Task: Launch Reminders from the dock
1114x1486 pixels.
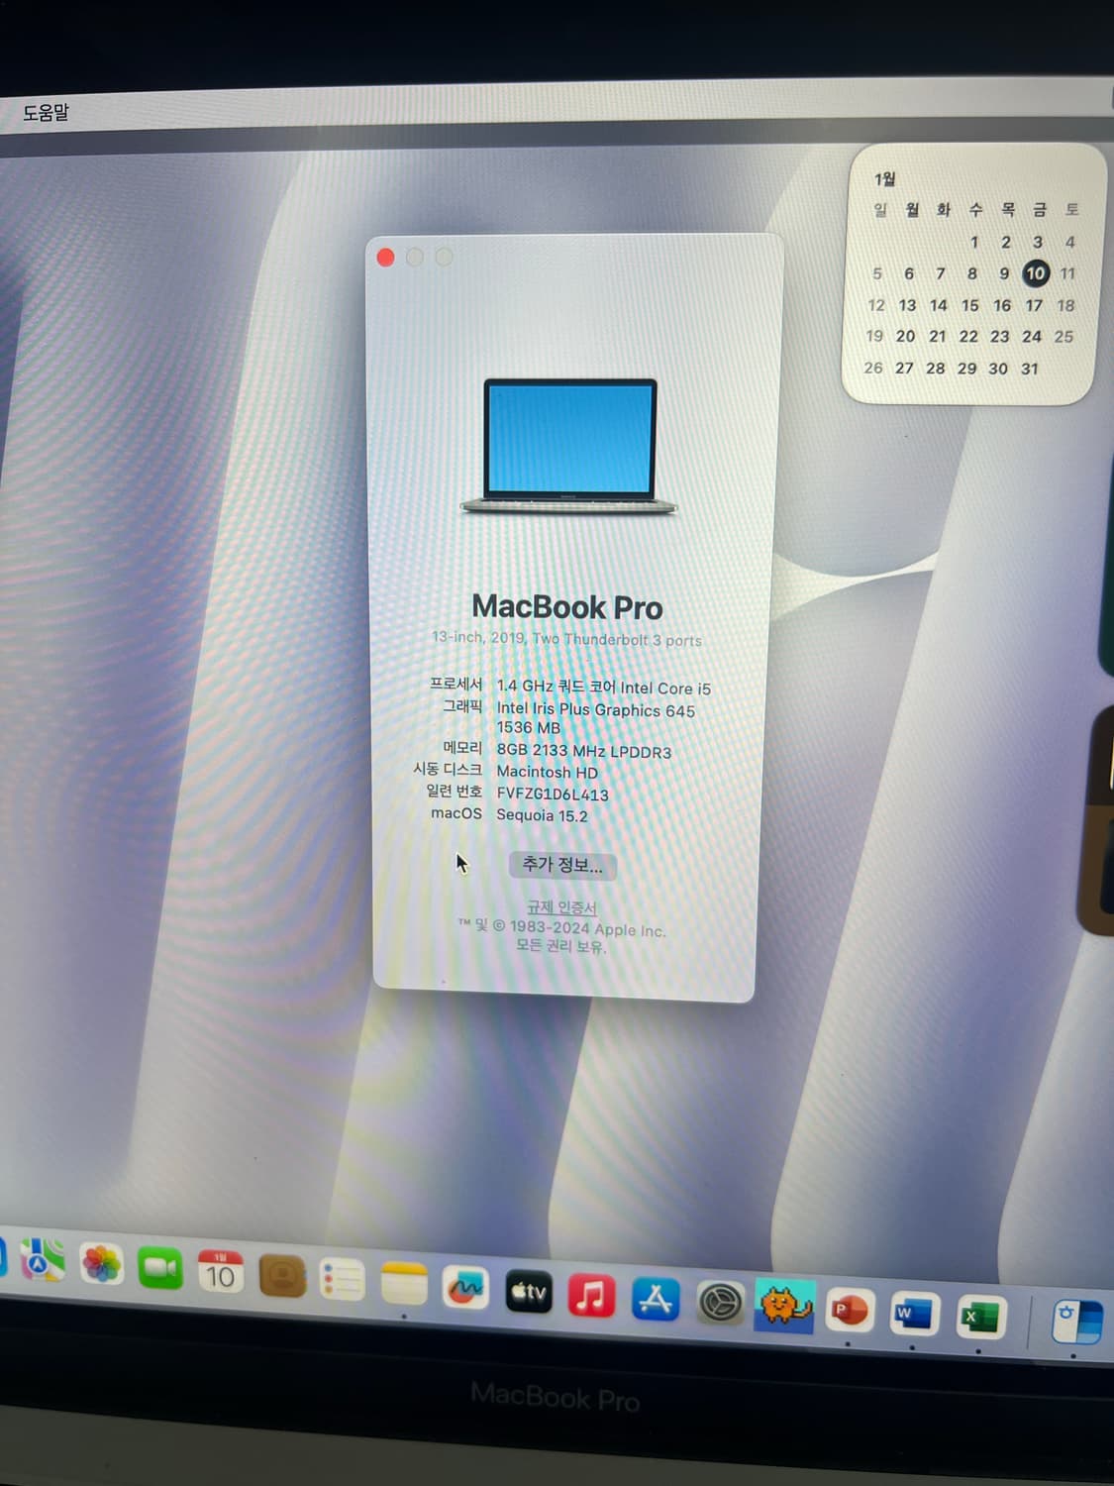Action: tap(343, 1280)
